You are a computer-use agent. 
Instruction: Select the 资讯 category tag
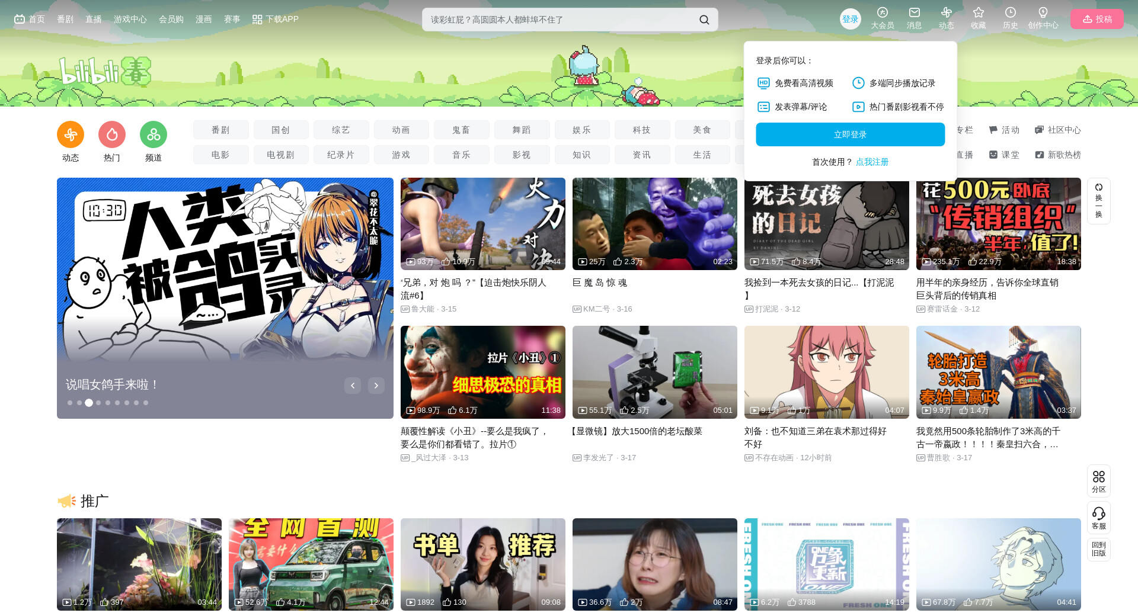tap(642, 155)
